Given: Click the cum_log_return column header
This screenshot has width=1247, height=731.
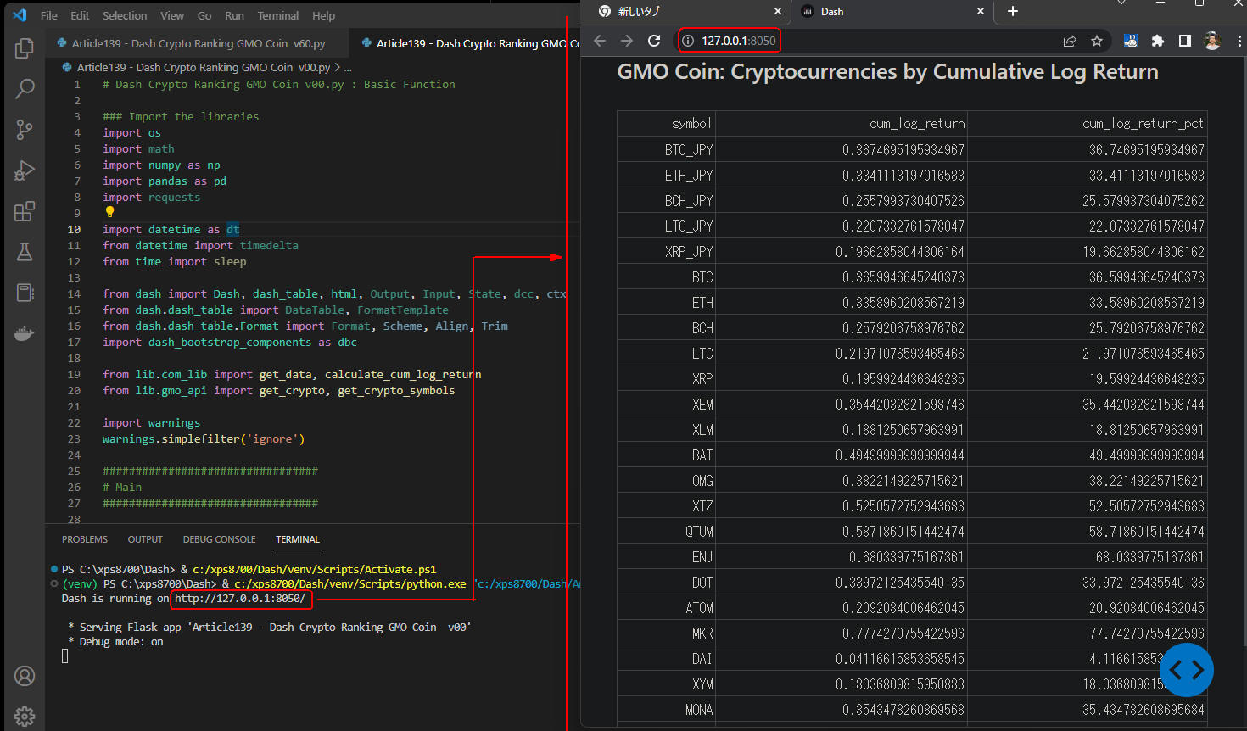Looking at the screenshot, I should click(841, 124).
